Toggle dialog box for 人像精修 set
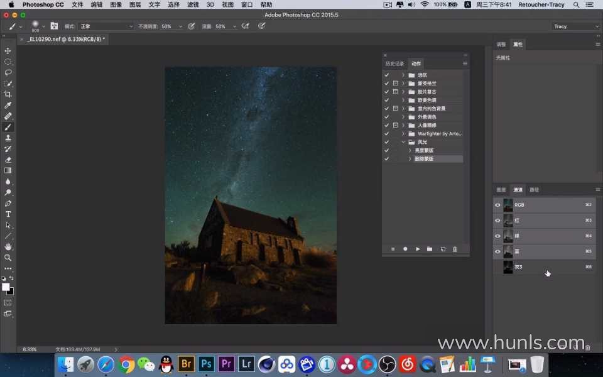Screen dimensions: 603x377 (395, 126)
